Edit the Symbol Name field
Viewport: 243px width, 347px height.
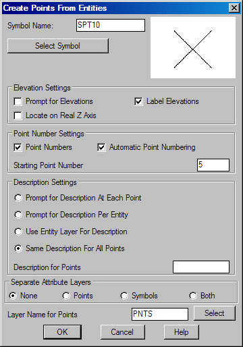click(x=111, y=25)
